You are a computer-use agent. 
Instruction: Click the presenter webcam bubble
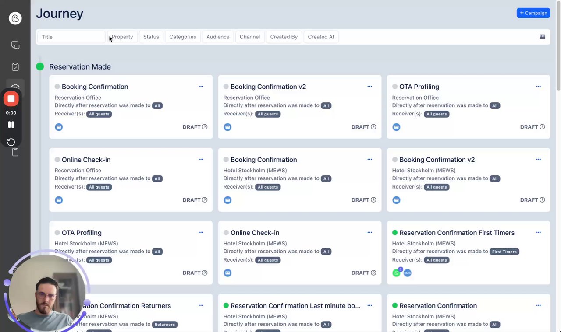point(46,293)
